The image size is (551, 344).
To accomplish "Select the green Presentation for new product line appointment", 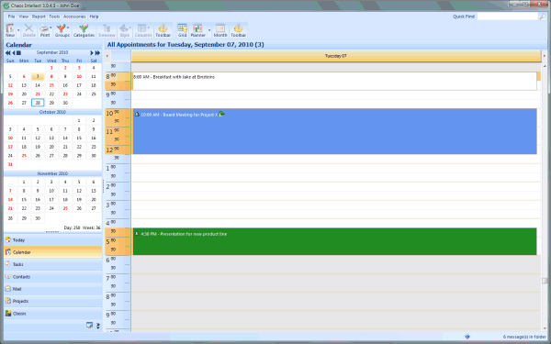I will (x=334, y=241).
